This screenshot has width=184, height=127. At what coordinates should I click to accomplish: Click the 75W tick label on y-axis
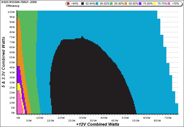pyautogui.click(x=11, y=37)
